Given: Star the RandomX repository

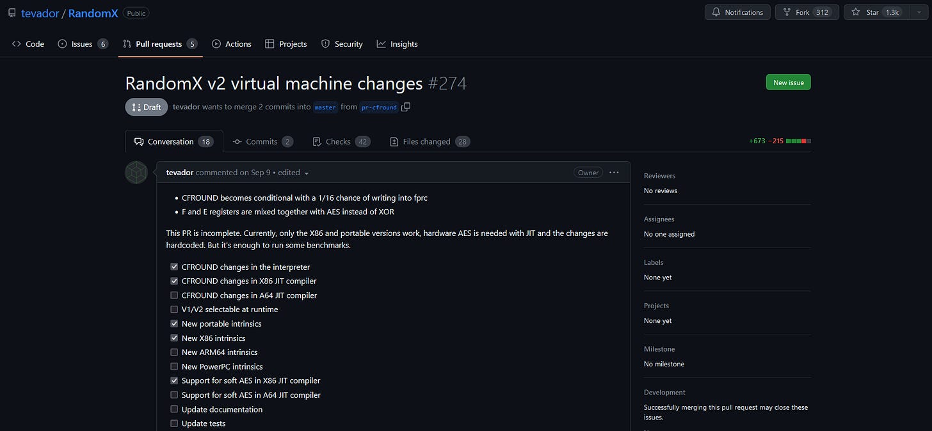Looking at the screenshot, I should point(876,12).
